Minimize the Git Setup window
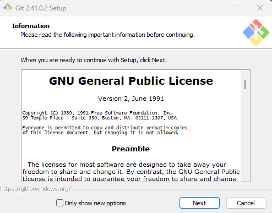This screenshot has width=272, height=213. tap(210, 8)
